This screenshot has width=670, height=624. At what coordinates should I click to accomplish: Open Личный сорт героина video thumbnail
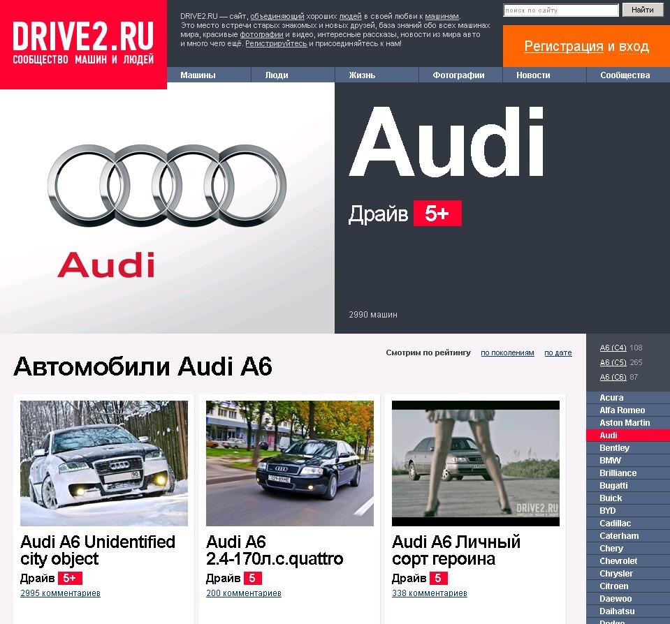pyautogui.click(x=476, y=463)
